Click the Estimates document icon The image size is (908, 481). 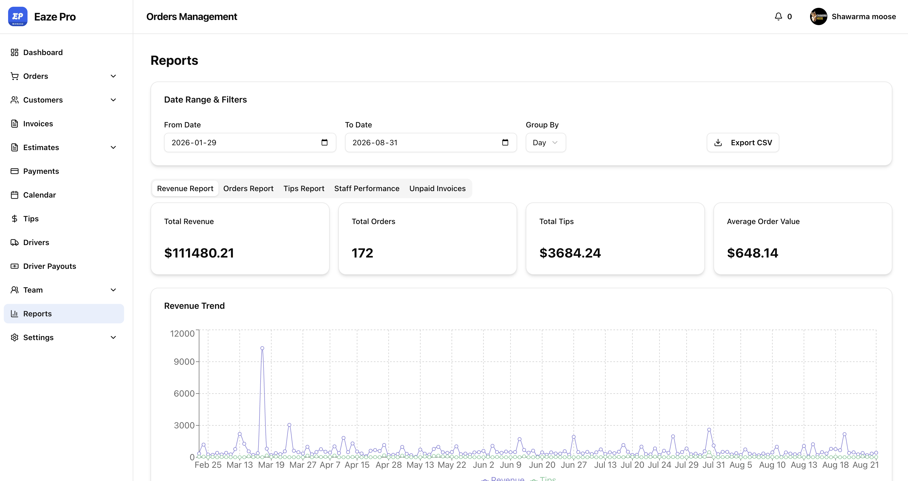coord(15,147)
